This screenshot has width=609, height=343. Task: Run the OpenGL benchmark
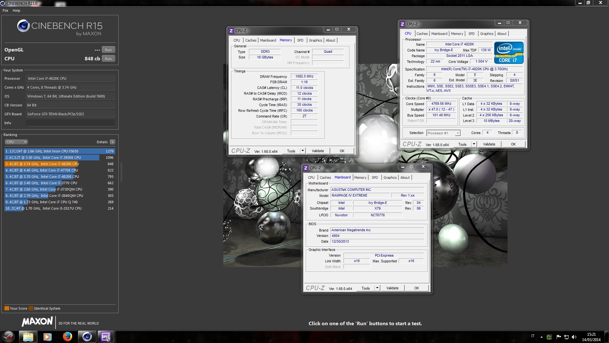[x=108, y=50]
